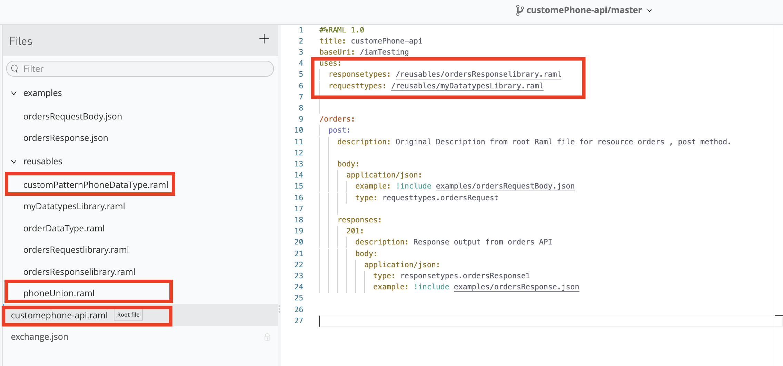Focus the Filter files input field
Image resolution: width=783 pixels, height=366 pixels.
point(145,69)
